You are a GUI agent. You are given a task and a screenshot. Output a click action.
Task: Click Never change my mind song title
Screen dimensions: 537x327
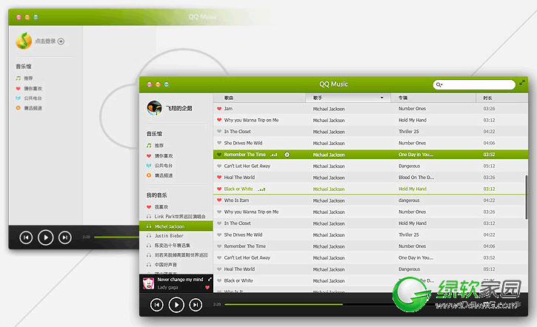[x=180, y=280]
